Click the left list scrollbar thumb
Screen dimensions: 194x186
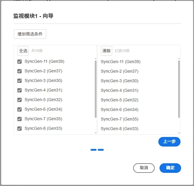coord(96,89)
